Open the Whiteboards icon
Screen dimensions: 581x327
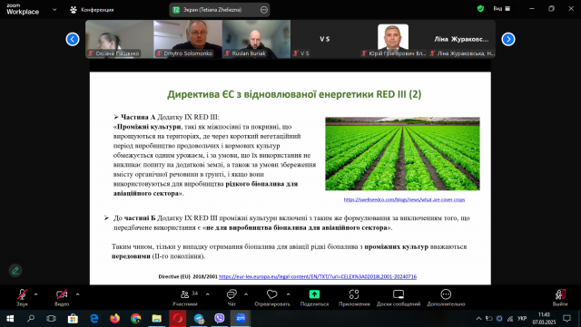pyautogui.click(x=399, y=294)
